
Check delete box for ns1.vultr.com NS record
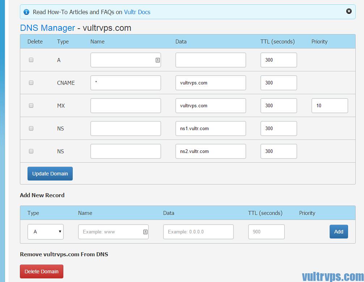[x=31, y=128]
